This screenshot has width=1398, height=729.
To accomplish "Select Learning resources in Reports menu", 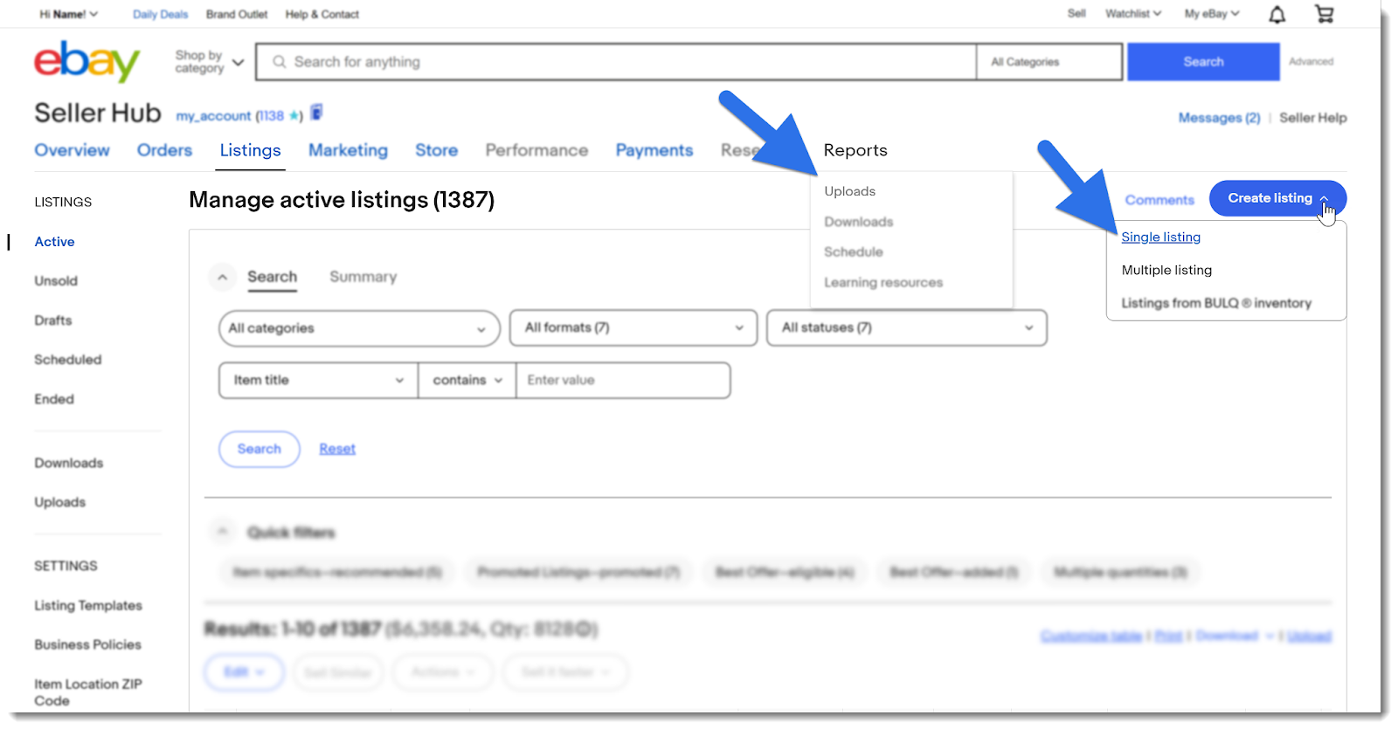I will 883,282.
